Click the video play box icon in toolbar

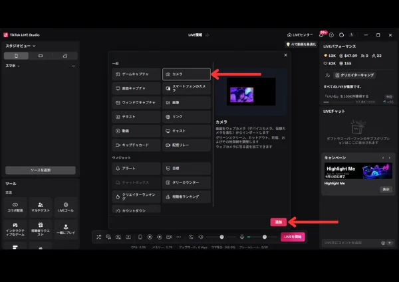128,237
